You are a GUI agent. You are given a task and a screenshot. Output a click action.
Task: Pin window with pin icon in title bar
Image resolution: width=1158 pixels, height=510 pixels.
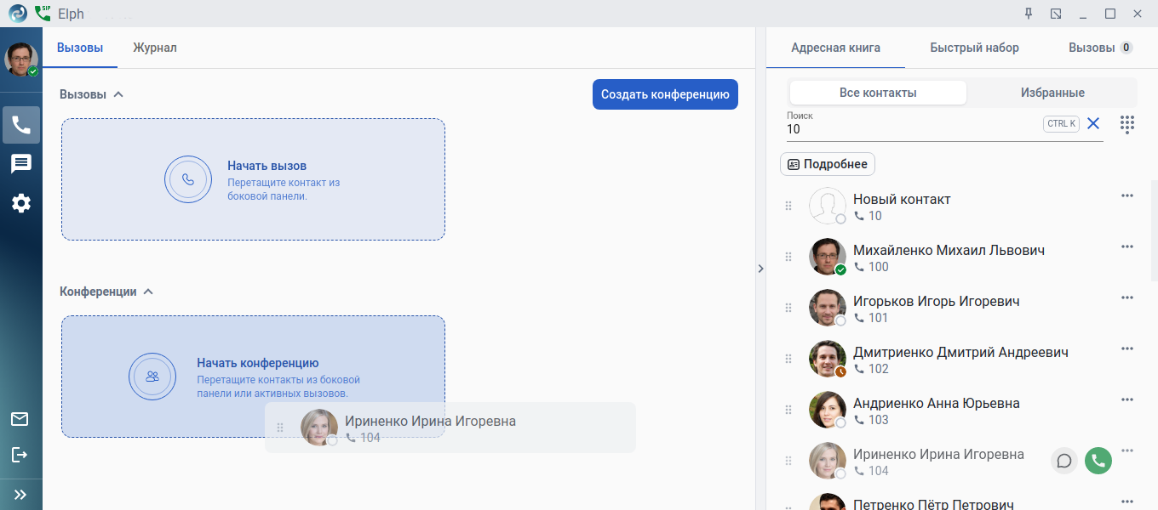tap(1029, 14)
